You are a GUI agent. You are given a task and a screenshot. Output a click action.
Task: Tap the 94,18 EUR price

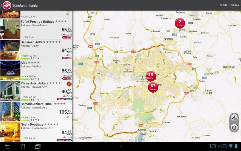67,50
